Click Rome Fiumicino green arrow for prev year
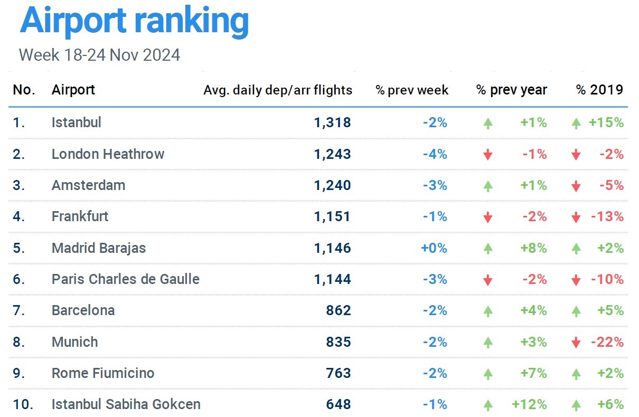This screenshot has height=417, width=639. [488, 374]
